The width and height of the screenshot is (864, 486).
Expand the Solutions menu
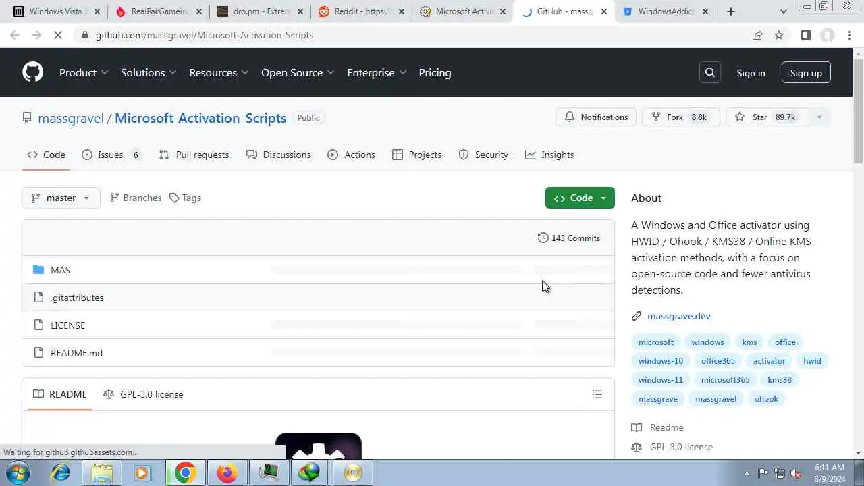pos(148,72)
